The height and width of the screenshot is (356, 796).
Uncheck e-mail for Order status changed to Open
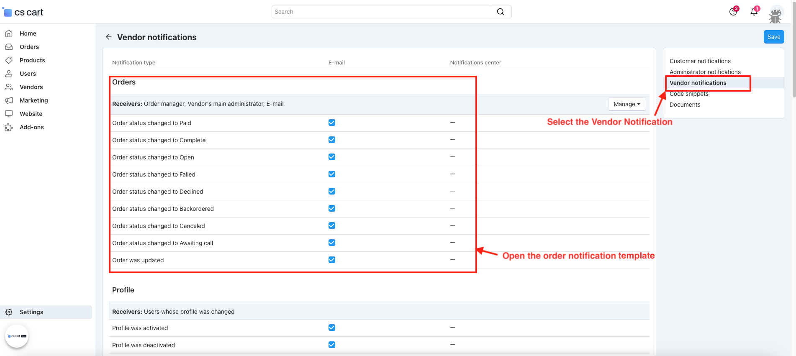click(332, 157)
